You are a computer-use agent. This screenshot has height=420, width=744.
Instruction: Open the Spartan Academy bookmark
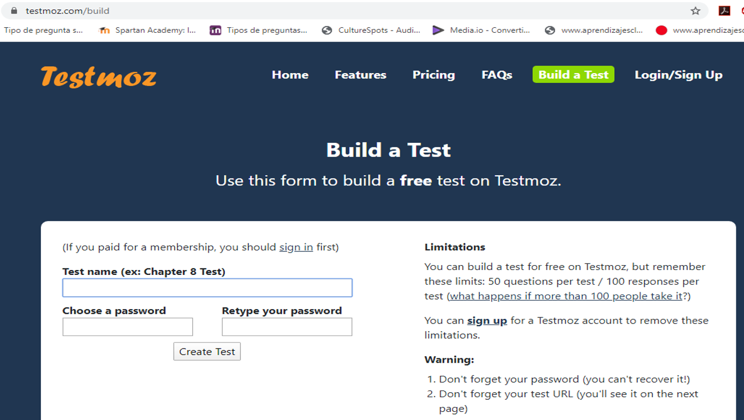point(146,30)
